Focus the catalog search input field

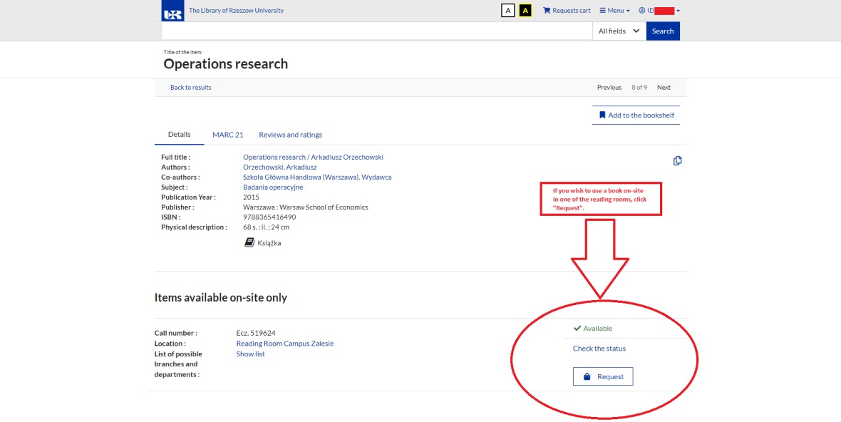tap(376, 31)
